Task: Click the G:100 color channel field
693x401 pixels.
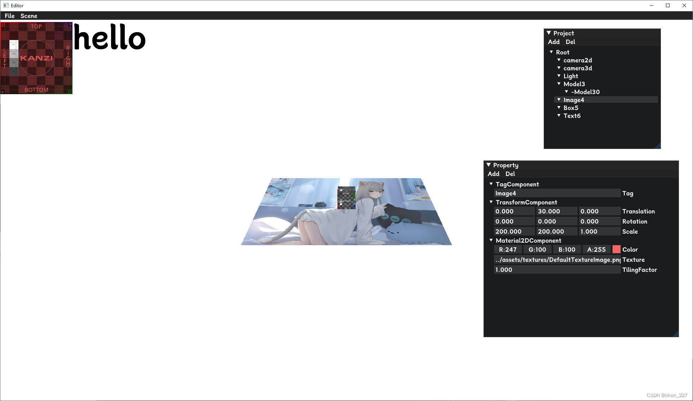Action: pos(538,250)
